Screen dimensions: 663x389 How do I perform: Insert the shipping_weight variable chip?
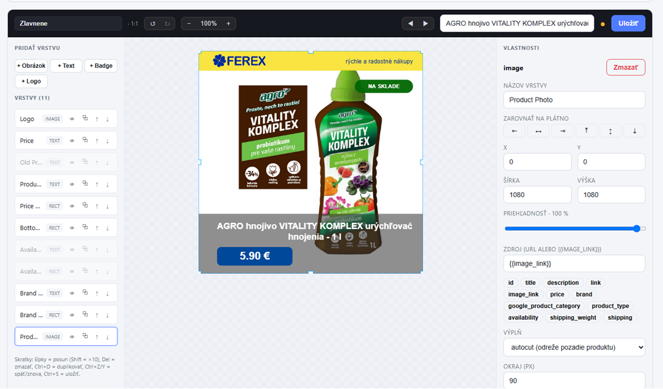pos(573,317)
